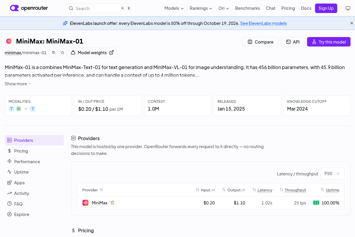Screen dimensions: 355x237
Task: Select Performance in the sidebar
Action: (34, 162)
